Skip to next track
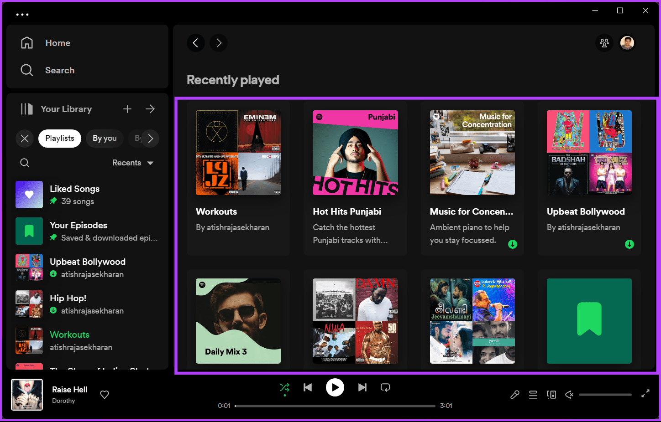The width and height of the screenshot is (661, 422). tap(362, 387)
